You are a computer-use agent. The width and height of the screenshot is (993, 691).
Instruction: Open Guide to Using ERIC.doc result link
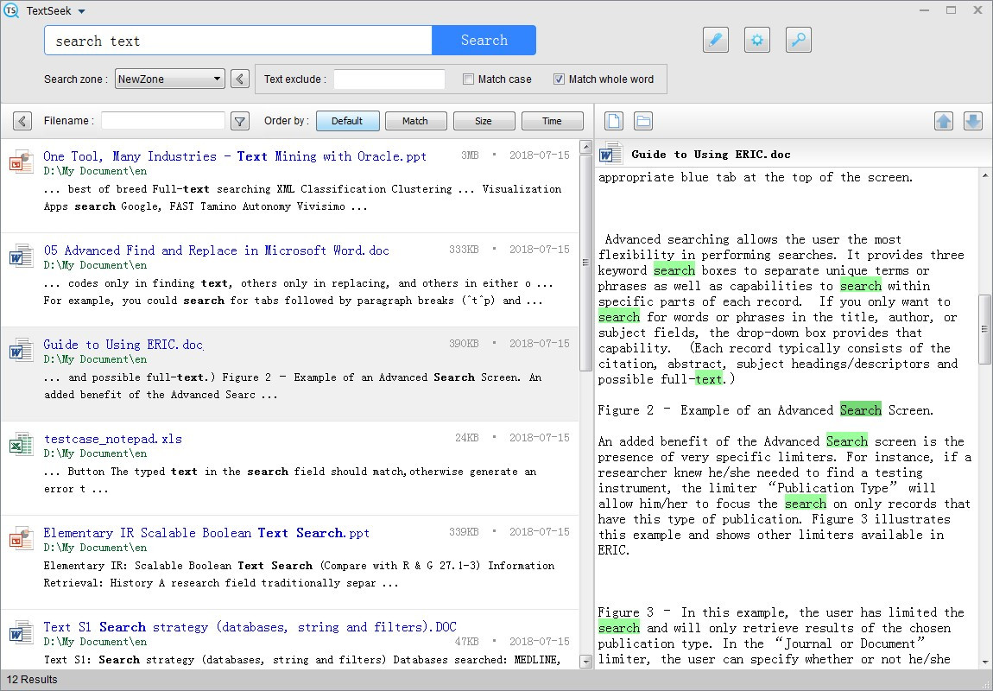[x=123, y=345]
